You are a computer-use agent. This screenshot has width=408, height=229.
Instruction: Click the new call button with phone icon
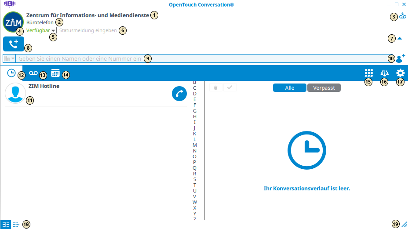tap(13, 44)
